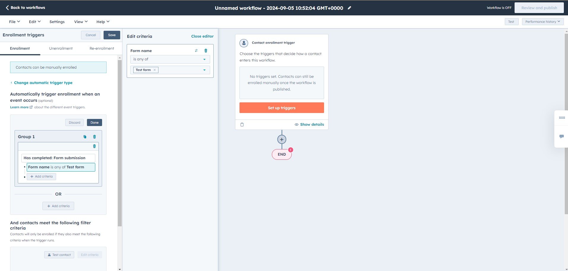Clone Group 1 with the copy icon
This screenshot has width=568, height=271.
point(85,137)
